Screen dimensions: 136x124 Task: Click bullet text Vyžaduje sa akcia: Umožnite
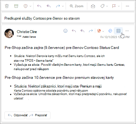70,94
